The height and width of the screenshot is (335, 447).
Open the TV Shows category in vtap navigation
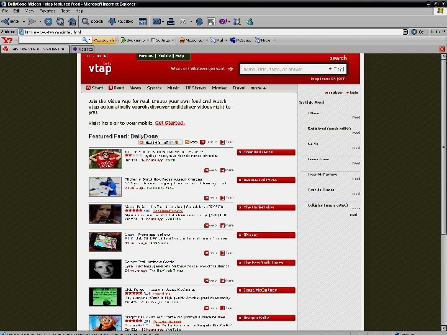(x=196, y=87)
